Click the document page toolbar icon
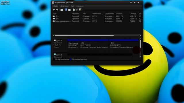 pyautogui.click(x=74, y=9)
